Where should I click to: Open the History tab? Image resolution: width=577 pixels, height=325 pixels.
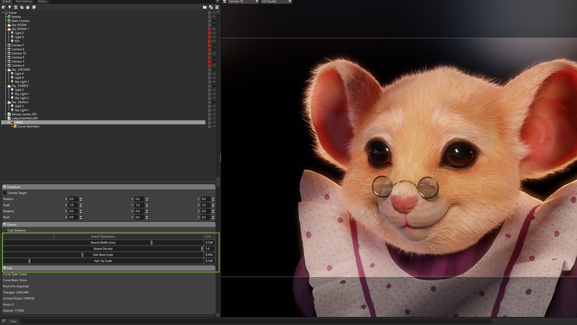(x=42, y=2)
